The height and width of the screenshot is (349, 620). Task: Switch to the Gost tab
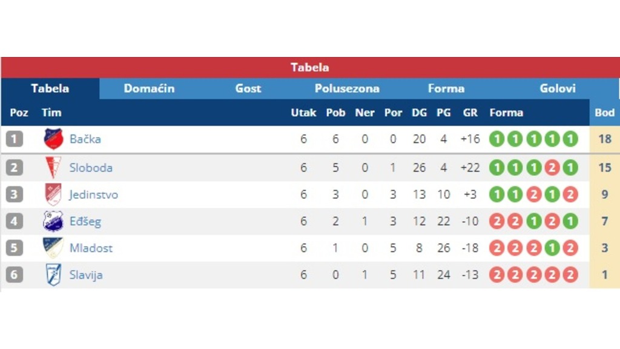[248, 88]
